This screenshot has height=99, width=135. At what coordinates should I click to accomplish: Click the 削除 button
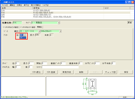tap(81, 72)
